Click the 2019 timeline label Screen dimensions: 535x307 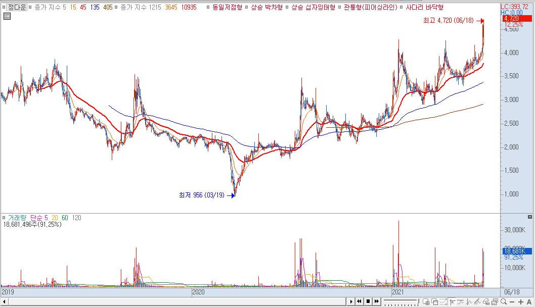click(8, 292)
